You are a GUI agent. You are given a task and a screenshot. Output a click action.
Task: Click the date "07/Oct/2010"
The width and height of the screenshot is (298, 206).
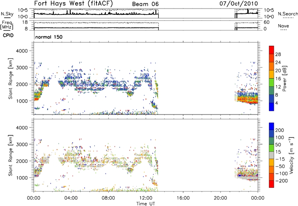(239, 3)
